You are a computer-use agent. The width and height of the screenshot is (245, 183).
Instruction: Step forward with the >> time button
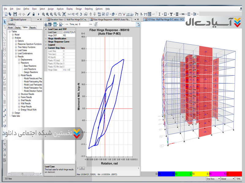pyautogui.click(x=90, y=24)
